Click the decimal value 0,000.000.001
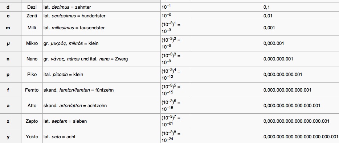 tap(278, 59)
